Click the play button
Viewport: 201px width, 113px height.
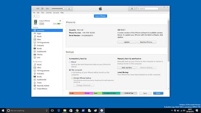[x=43, y=8]
